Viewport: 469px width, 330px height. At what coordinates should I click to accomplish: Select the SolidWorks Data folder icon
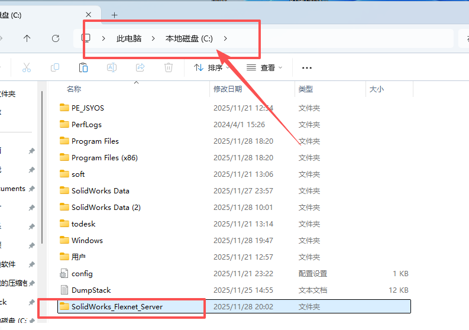click(64, 190)
